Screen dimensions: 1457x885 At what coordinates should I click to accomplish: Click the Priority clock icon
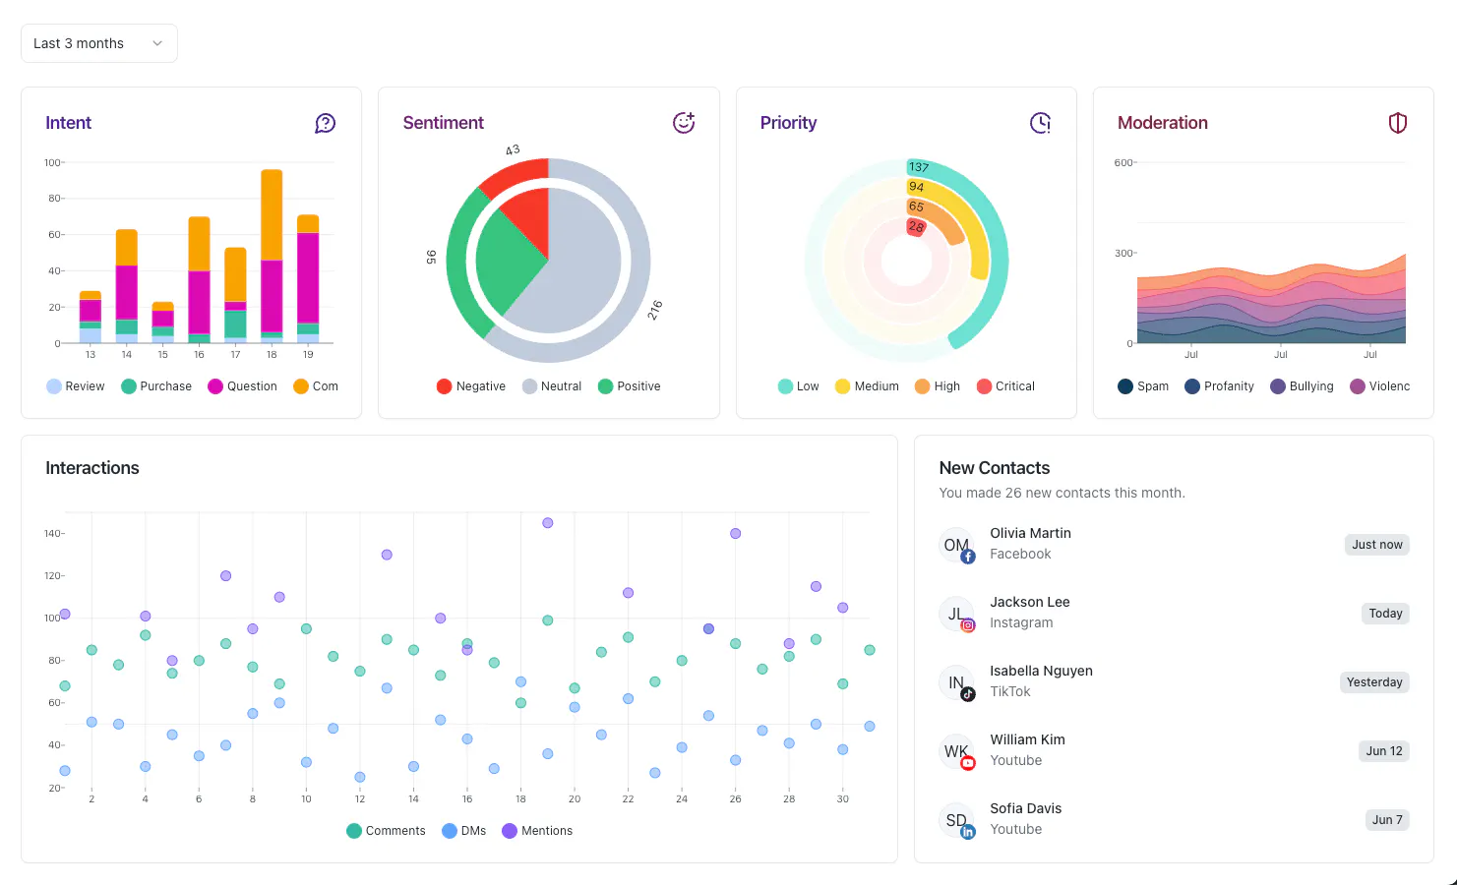[x=1041, y=123]
